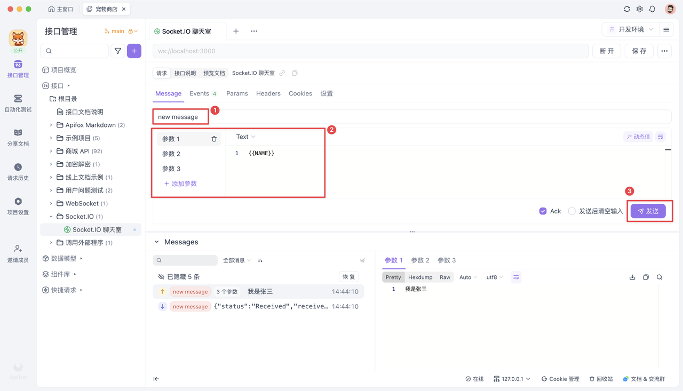This screenshot has width=683, height=391.
Task: Click the download icon in response panel
Action: (632, 277)
